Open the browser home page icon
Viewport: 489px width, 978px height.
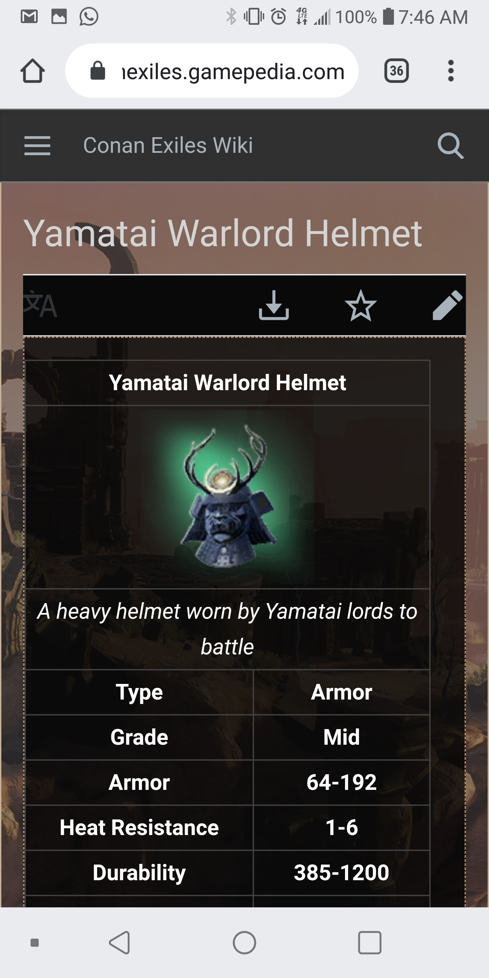[33, 71]
